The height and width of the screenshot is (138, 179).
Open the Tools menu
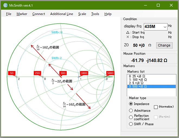point(95,14)
